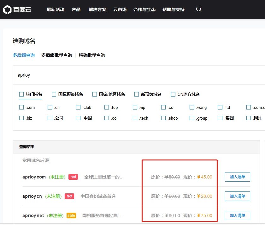Viewport: 265px width, 225px height.
Task: Switch to the 精确批量查询 tab
Action: 92,55
